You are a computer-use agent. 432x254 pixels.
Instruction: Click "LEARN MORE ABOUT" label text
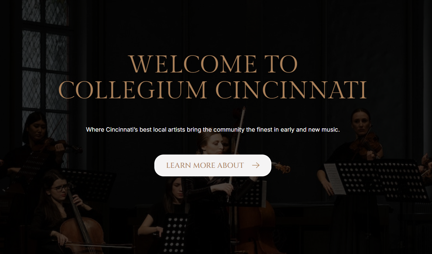click(x=205, y=165)
